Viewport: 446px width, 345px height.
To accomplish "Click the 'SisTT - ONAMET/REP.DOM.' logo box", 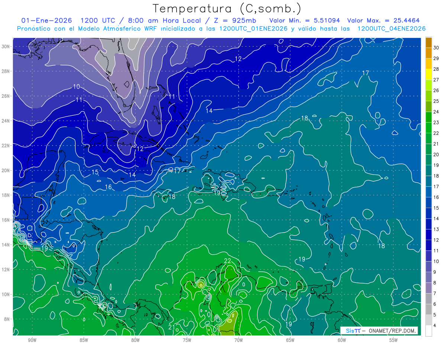I will point(379,330).
